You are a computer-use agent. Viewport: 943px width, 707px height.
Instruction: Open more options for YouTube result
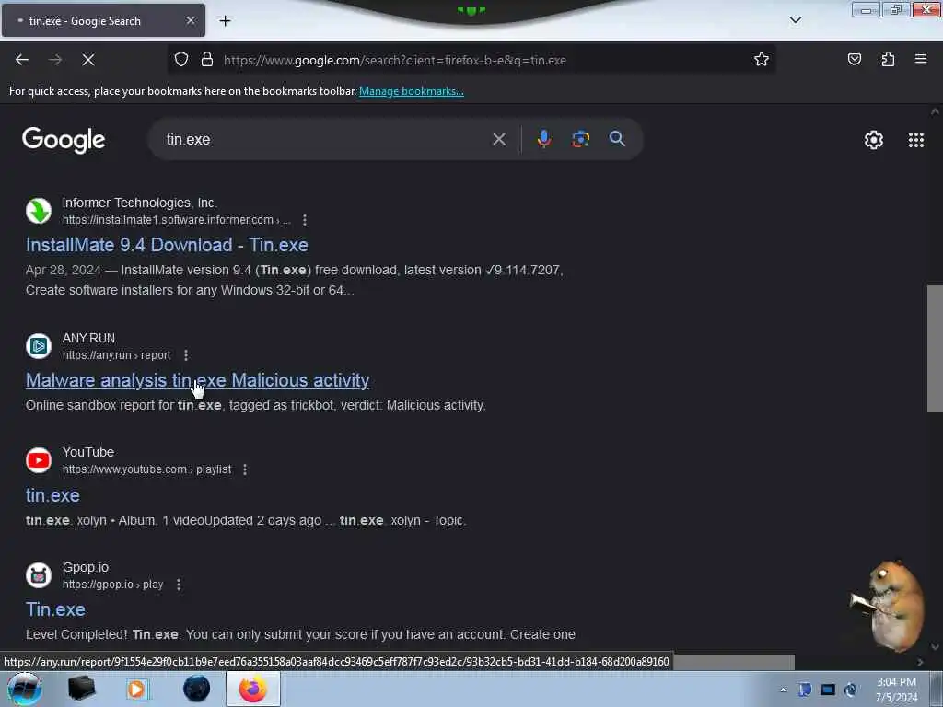(245, 469)
